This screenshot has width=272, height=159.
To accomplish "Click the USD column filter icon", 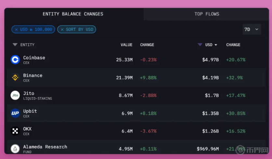I will point(200,45).
